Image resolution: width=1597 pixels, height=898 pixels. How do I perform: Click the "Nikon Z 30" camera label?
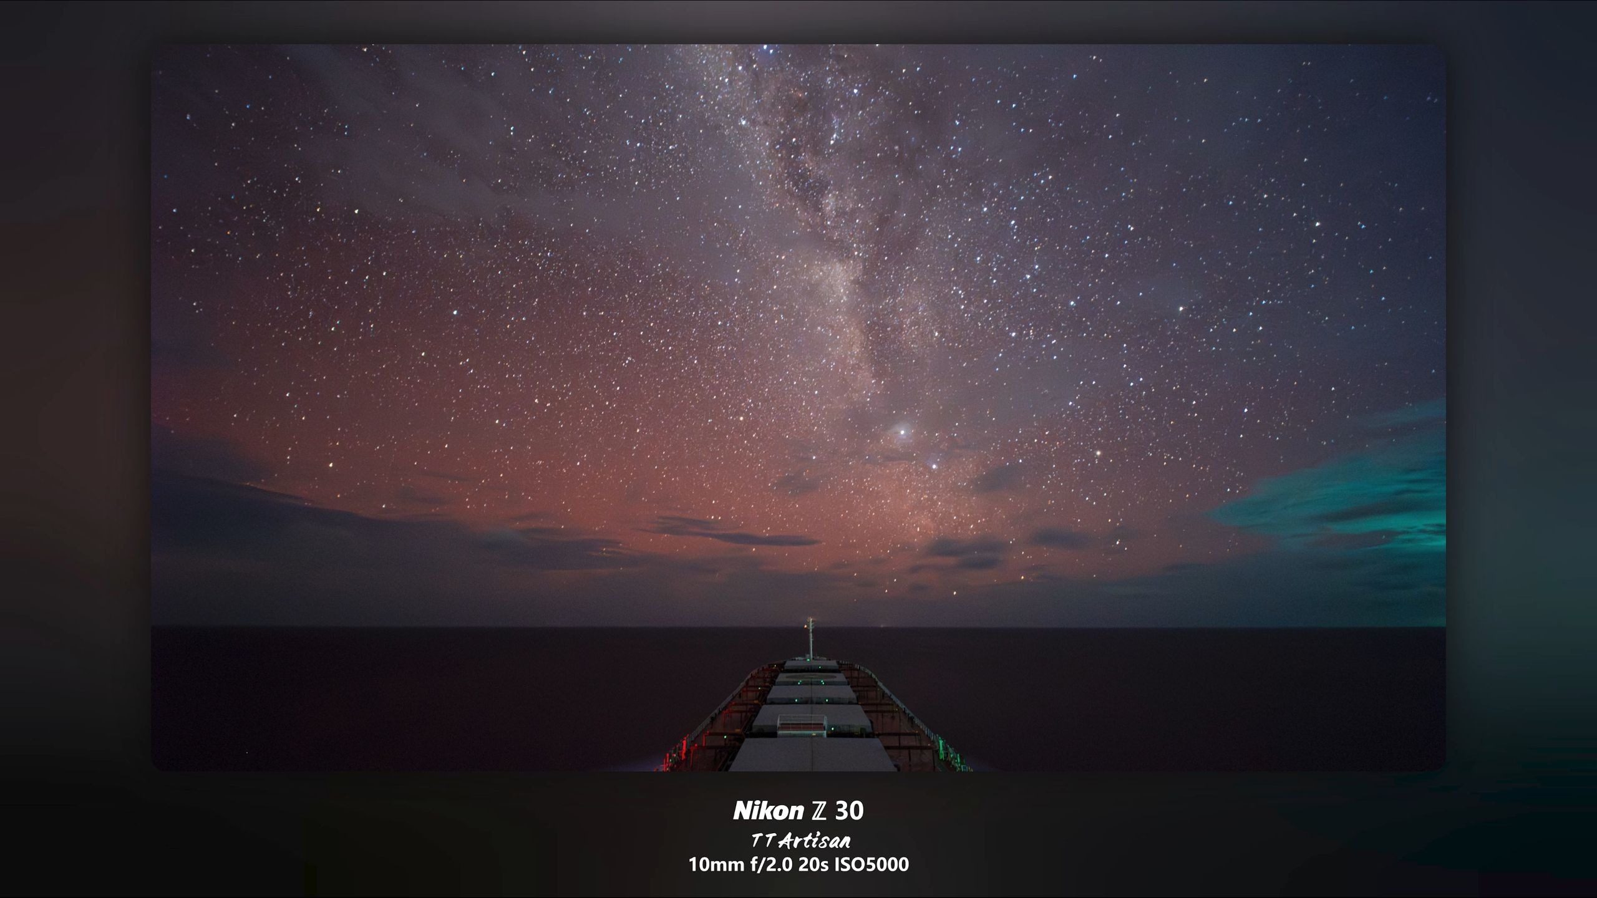[x=798, y=811]
